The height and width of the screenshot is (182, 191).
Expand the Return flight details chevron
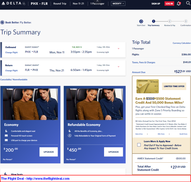[x=119, y=67]
